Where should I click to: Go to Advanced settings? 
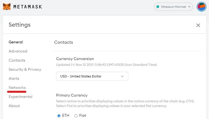(x=18, y=51)
